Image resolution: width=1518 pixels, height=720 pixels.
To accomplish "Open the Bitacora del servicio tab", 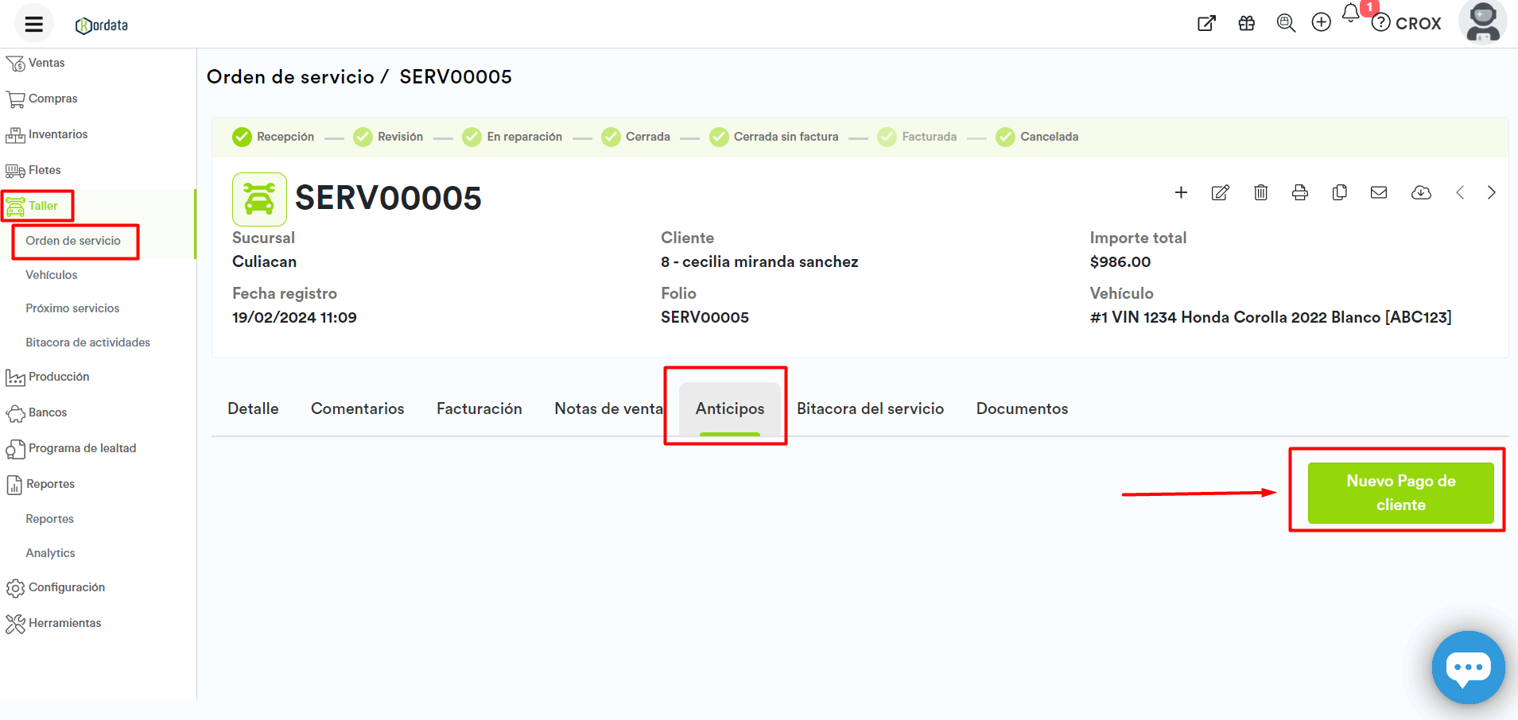I will coord(870,408).
